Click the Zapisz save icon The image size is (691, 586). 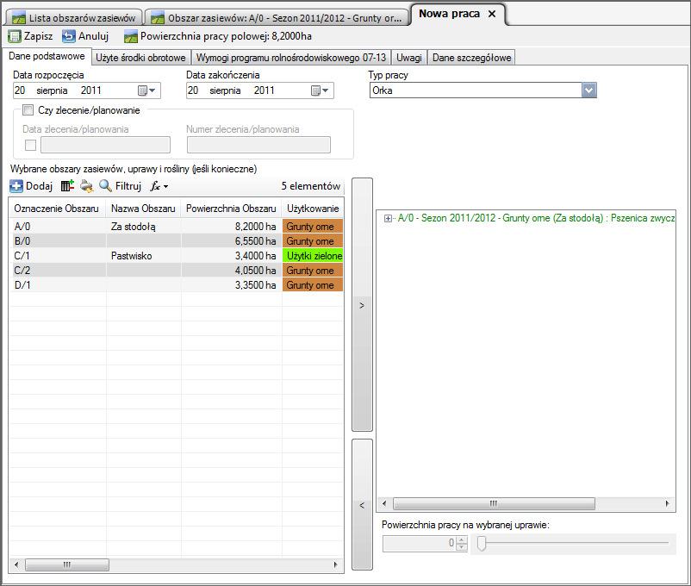pos(15,36)
